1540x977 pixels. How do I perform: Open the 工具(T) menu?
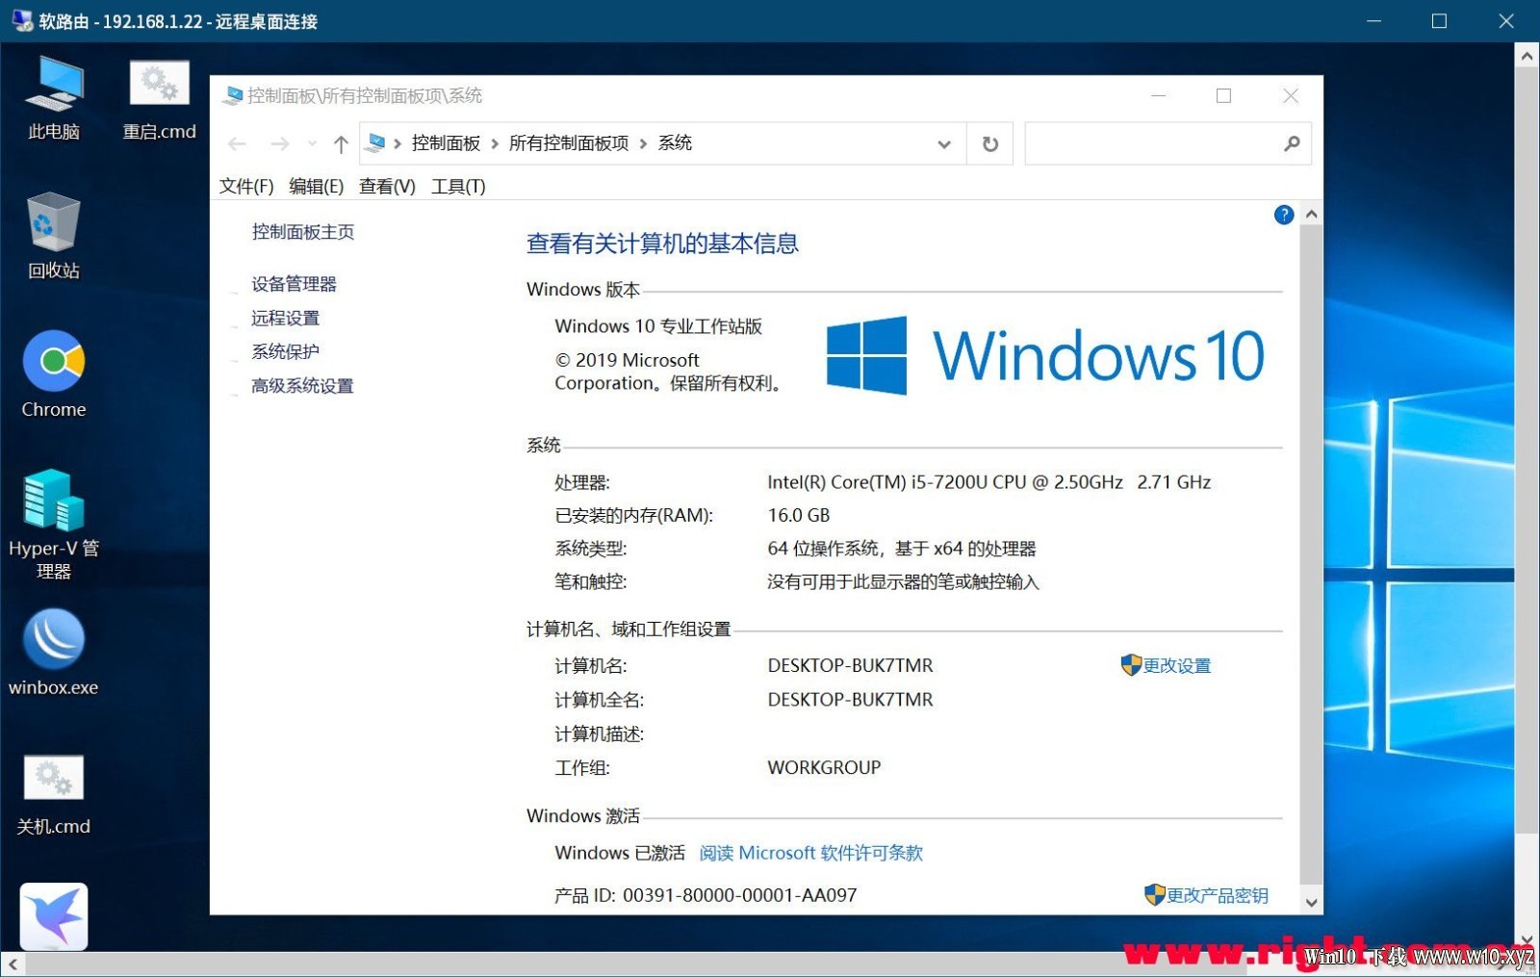click(458, 186)
